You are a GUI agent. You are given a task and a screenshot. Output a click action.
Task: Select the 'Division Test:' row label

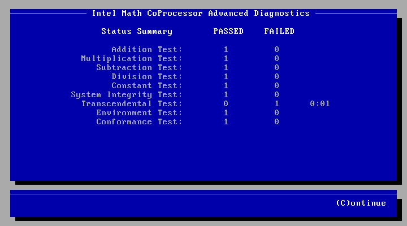tap(147, 76)
